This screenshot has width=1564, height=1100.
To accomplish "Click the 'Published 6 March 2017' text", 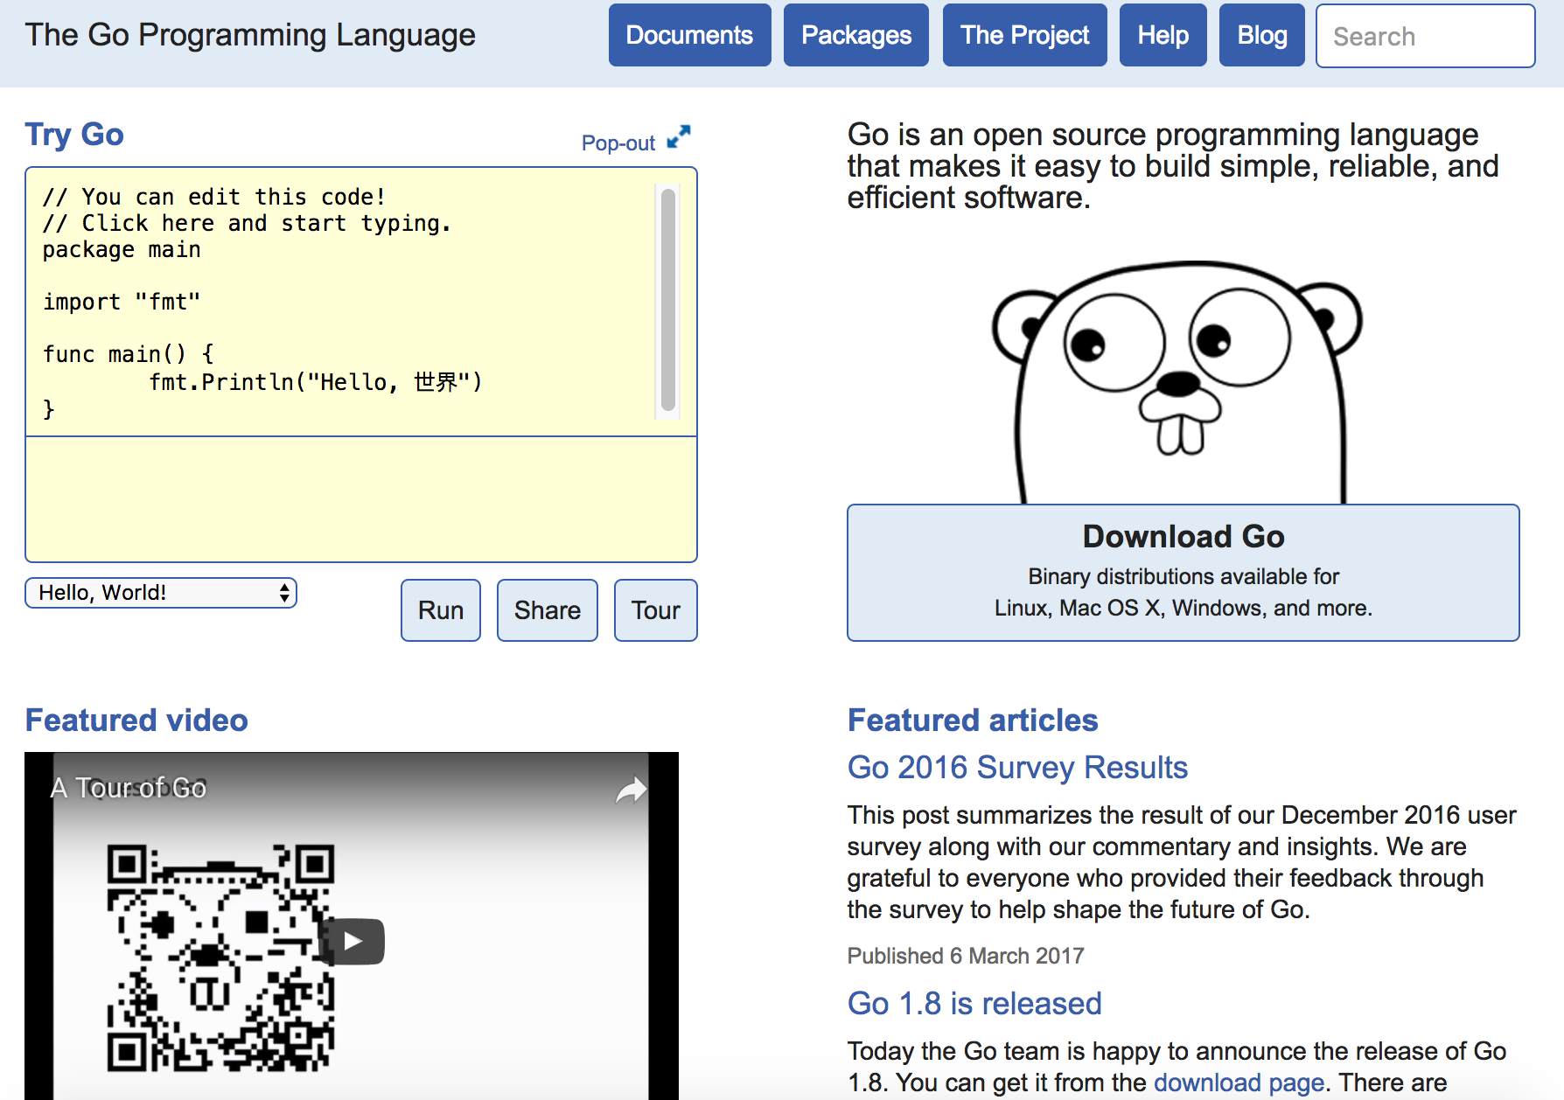I will point(966,956).
